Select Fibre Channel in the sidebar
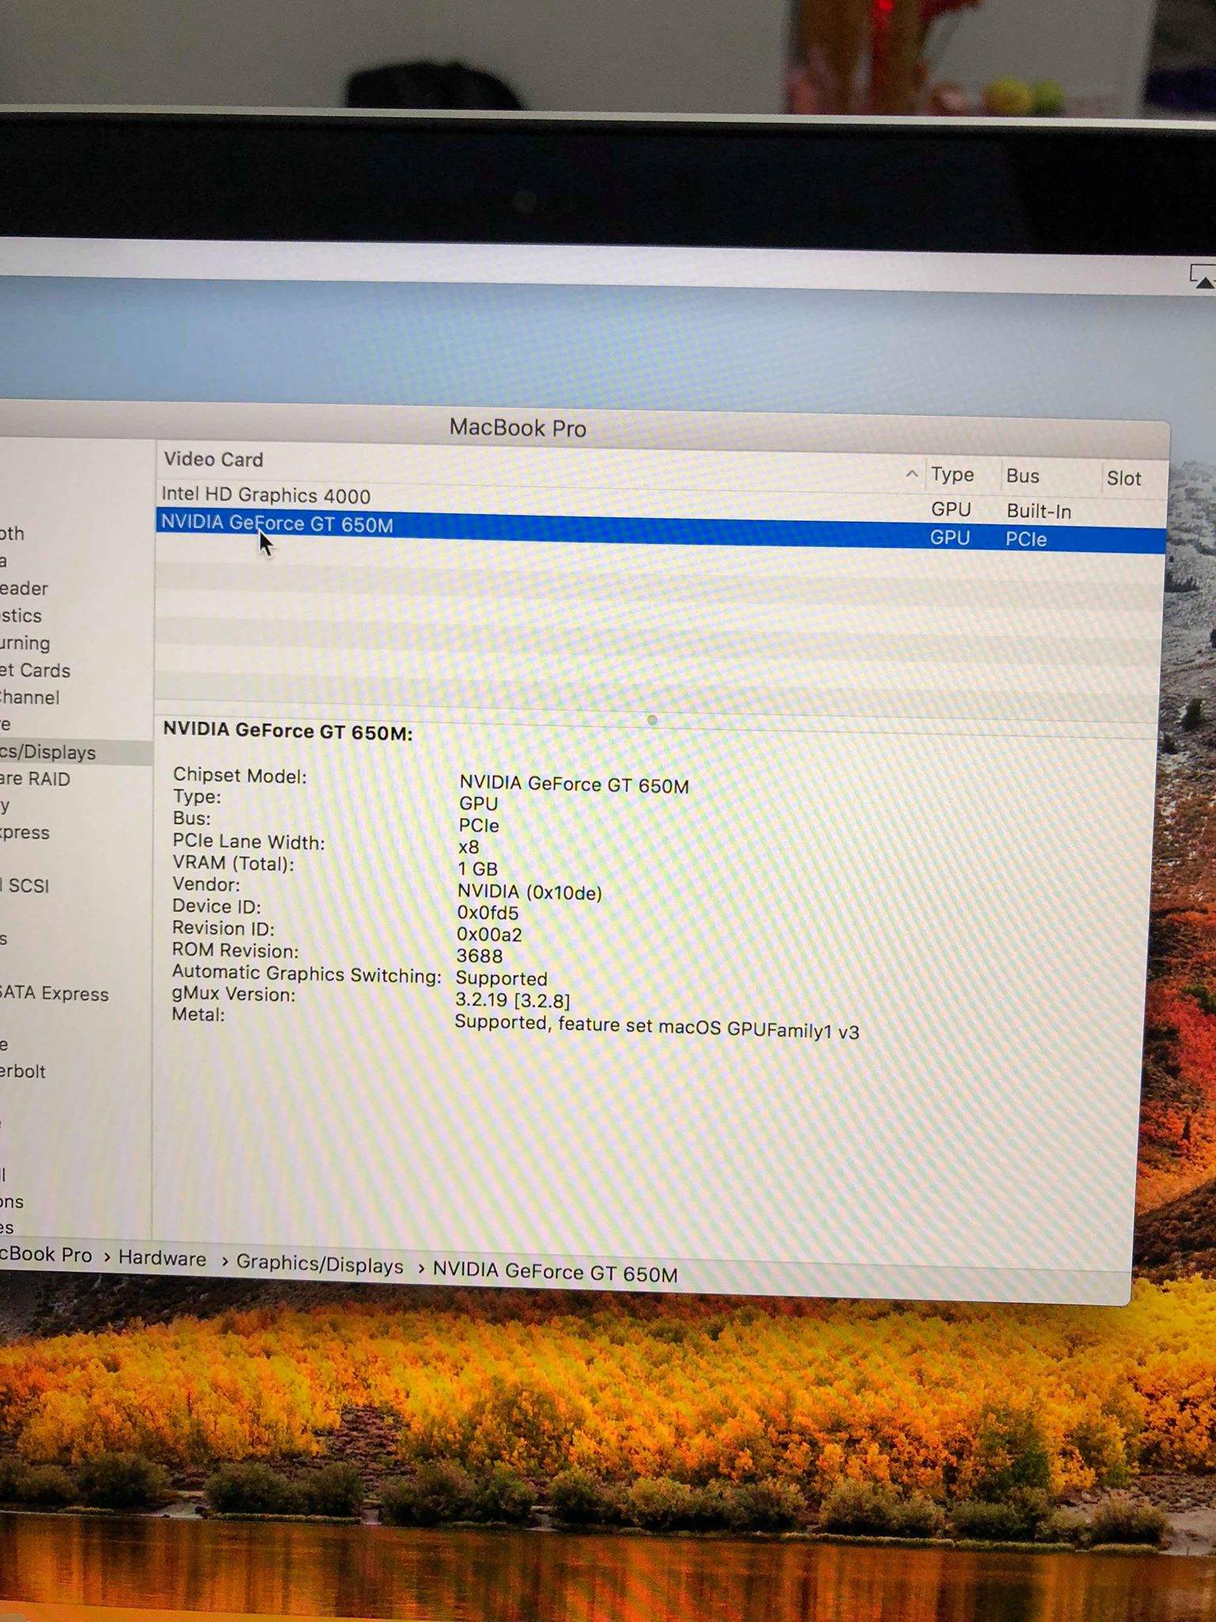Viewport: 1216px width, 1622px height. tap(30, 698)
